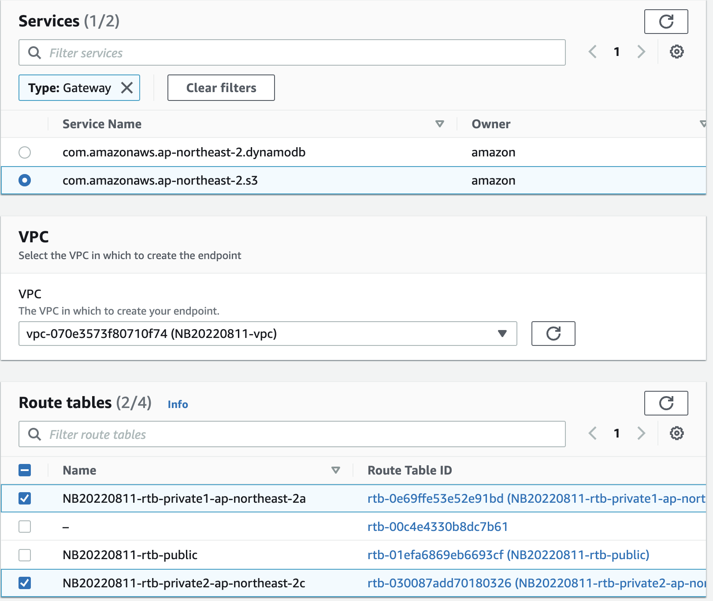Sort services by Owner column
The height and width of the screenshot is (601, 713).
pos(704,124)
